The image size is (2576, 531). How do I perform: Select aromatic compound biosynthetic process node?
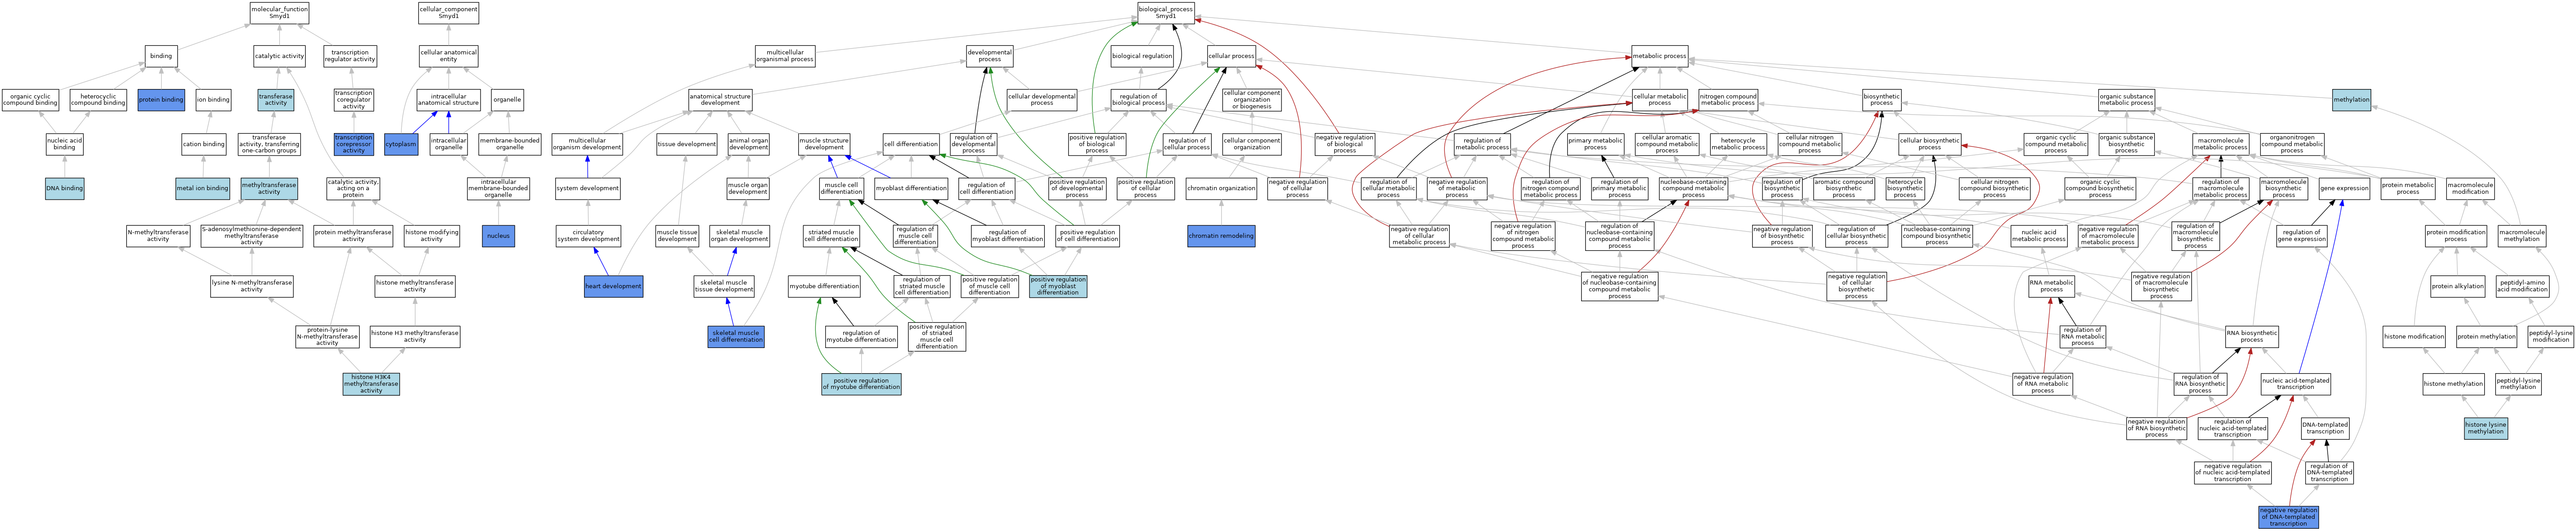pyautogui.click(x=1844, y=188)
